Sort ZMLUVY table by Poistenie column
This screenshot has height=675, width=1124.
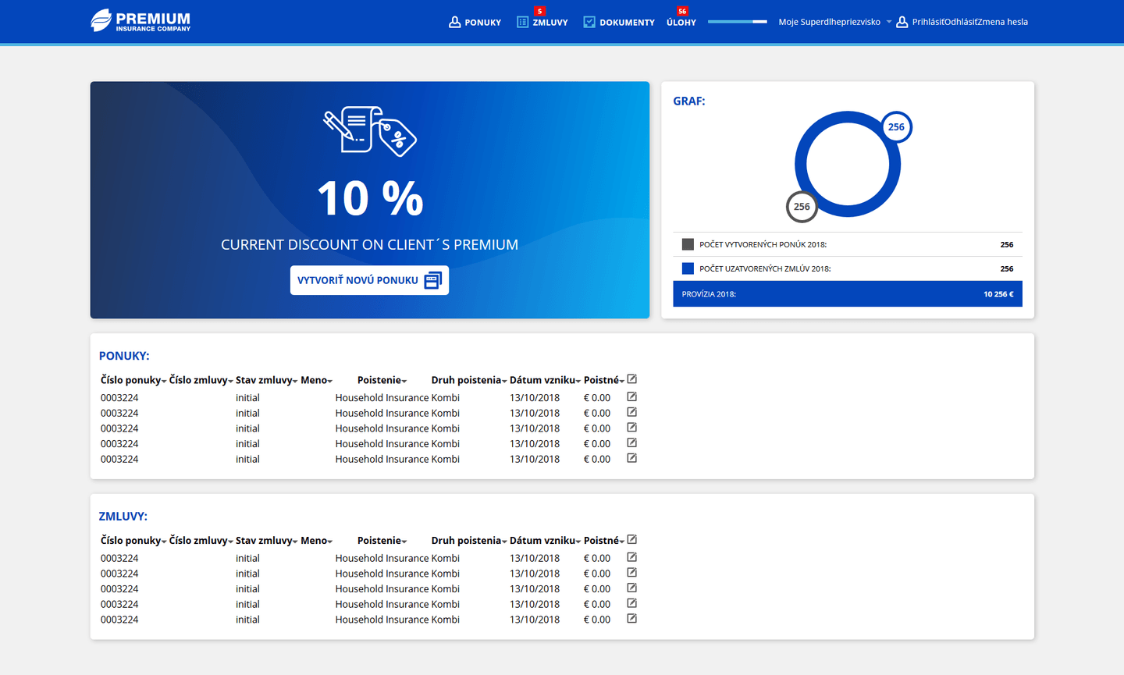(382, 541)
